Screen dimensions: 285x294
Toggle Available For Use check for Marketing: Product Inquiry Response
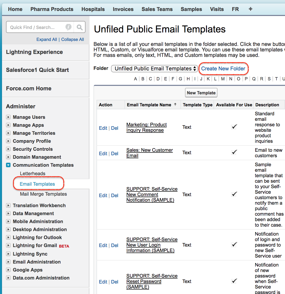tap(234, 127)
